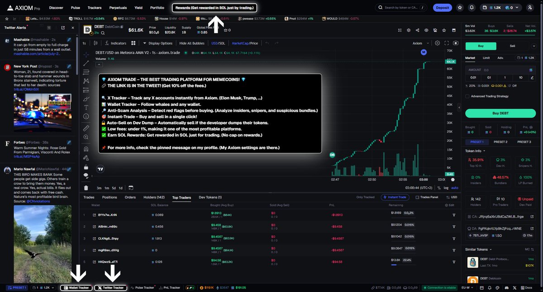Click Buy DEBT button
Viewport: 543px width, 292px height.
coord(500,113)
